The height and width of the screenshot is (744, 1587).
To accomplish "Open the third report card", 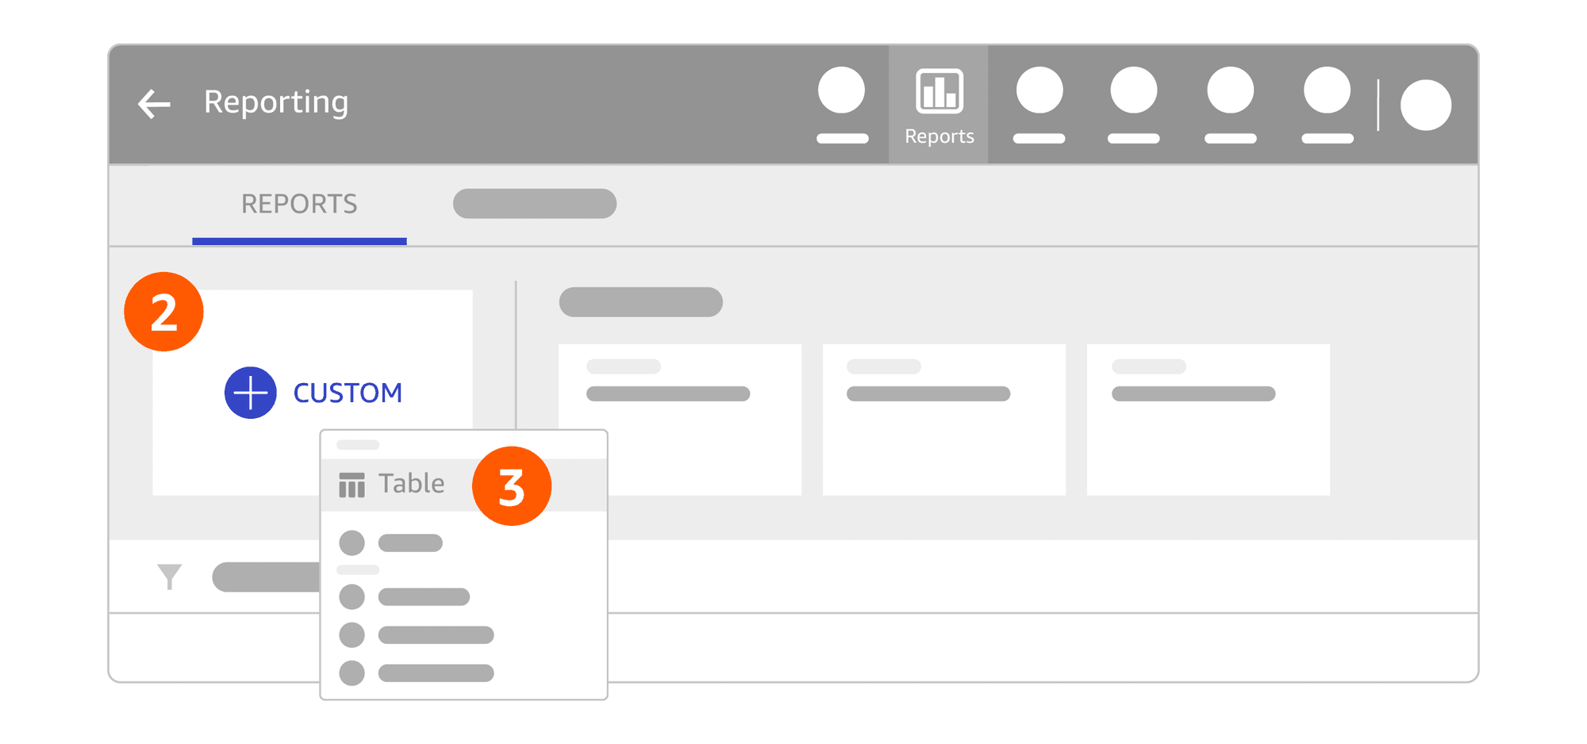I will (1209, 420).
